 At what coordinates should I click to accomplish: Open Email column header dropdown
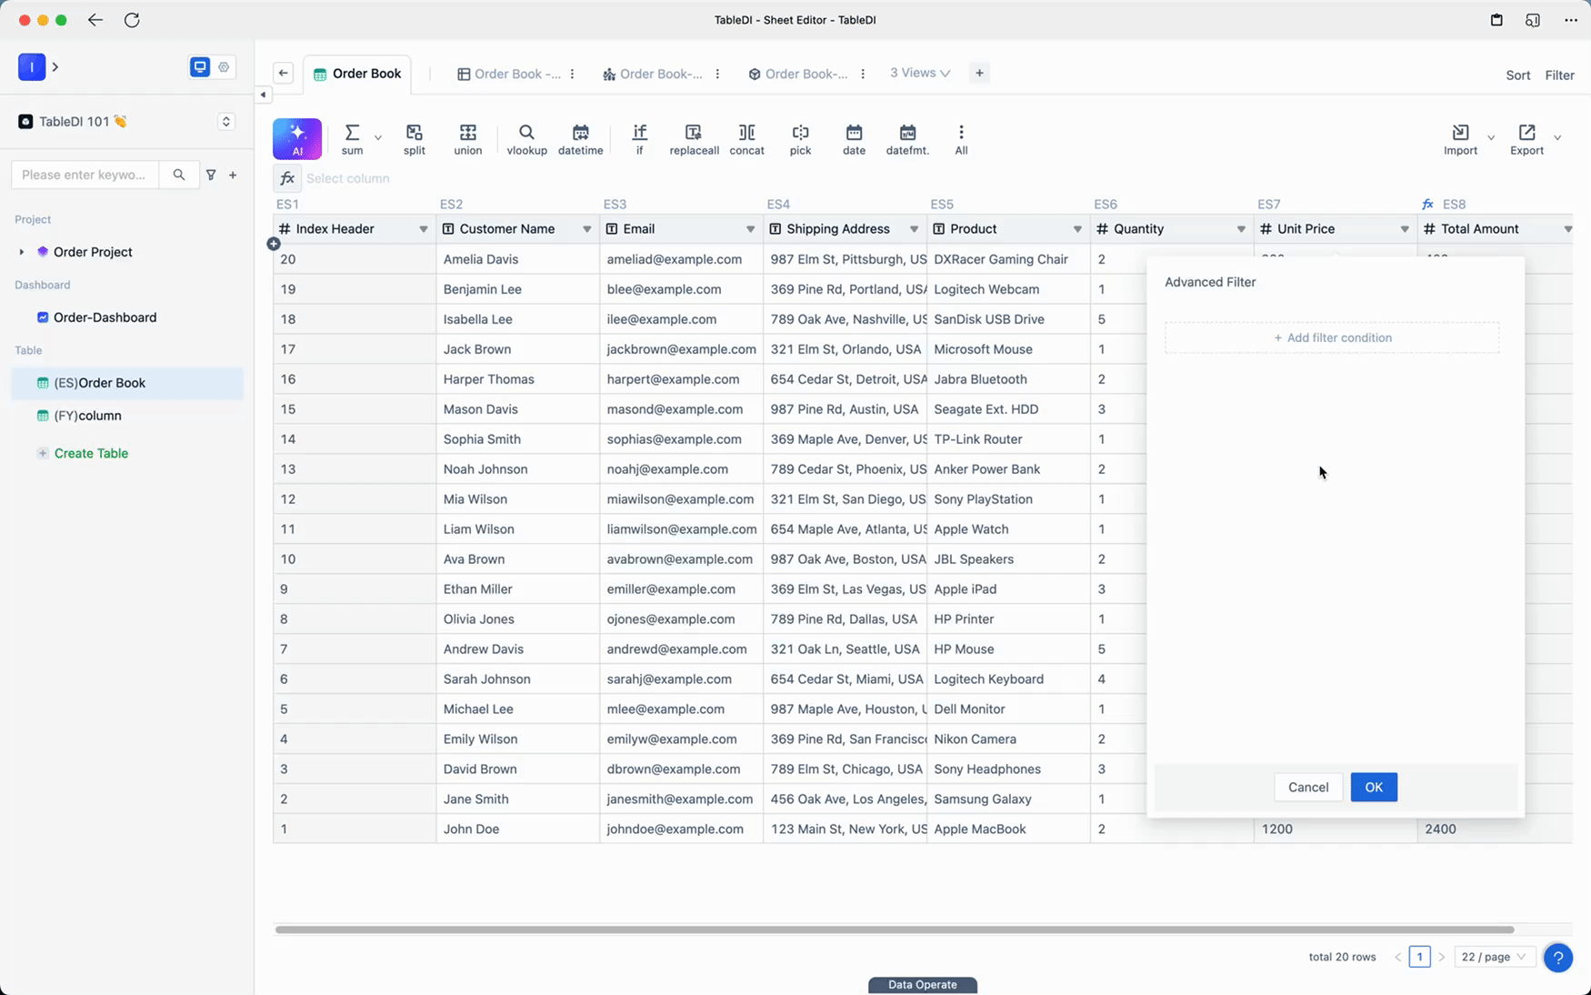(750, 229)
